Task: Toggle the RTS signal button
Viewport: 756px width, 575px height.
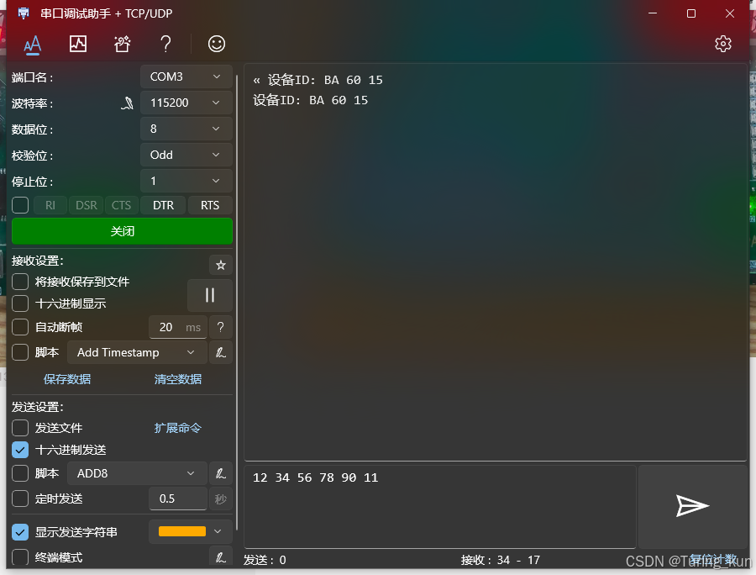Action: (x=210, y=205)
